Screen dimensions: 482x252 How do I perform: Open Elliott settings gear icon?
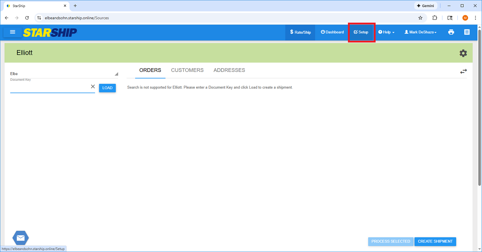tap(463, 53)
